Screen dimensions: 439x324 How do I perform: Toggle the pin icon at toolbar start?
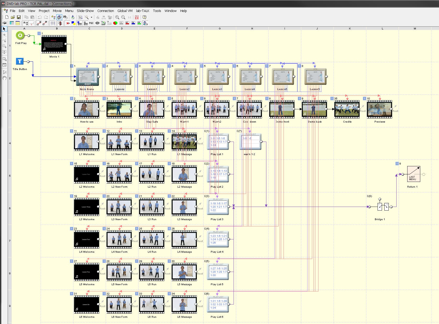(4, 23)
